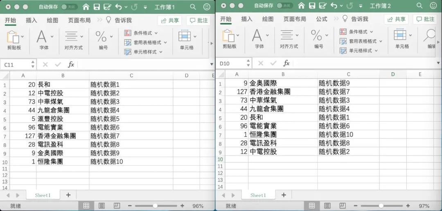Open the 字体 font group in 工作簿1
Viewport: 442px width, 211px height.
coord(41,36)
